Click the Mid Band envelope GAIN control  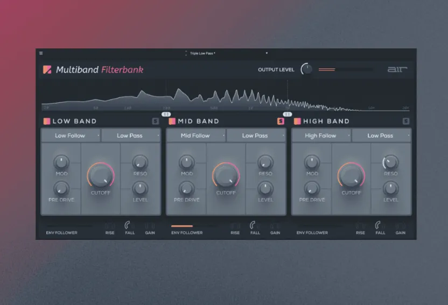[x=275, y=226]
